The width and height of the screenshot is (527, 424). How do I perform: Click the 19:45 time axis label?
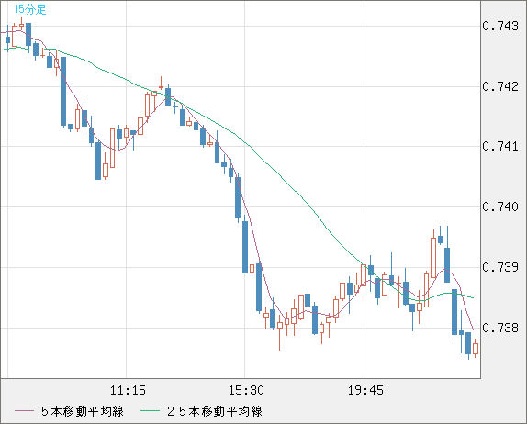pyautogui.click(x=365, y=390)
